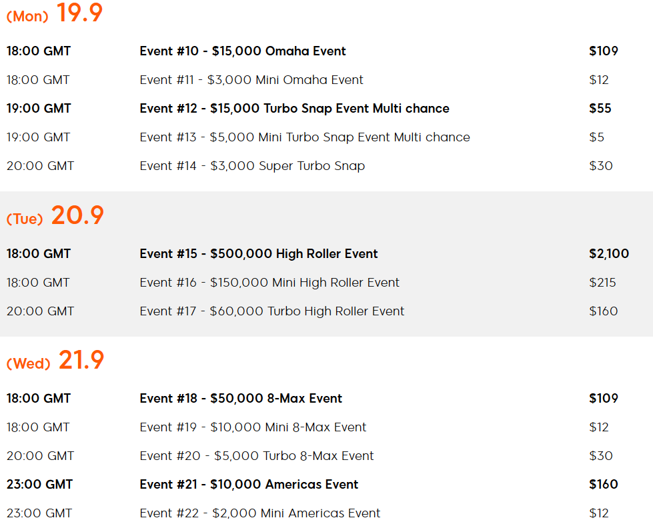
Task: Open Event #18 $50,000 8-Max Event
Action: tap(241, 399)
